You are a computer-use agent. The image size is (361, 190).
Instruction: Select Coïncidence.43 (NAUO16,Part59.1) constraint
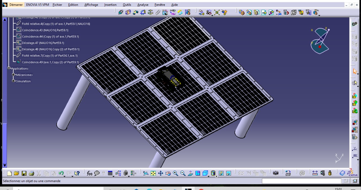coord(45,30)
